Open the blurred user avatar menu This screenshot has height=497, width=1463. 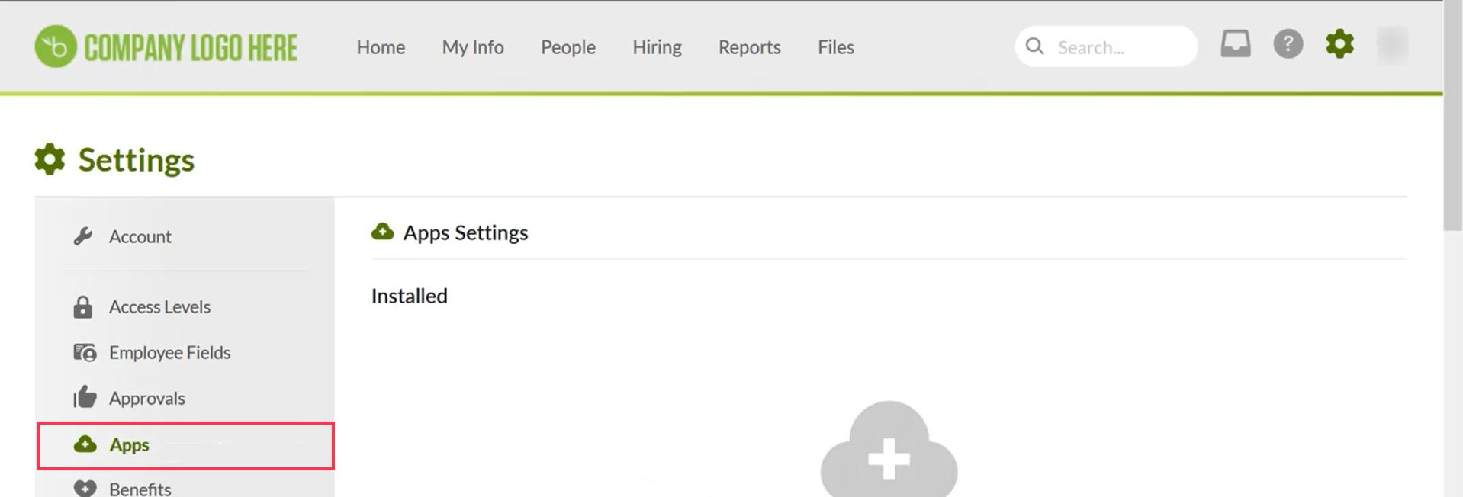(x=1392, y=45)
